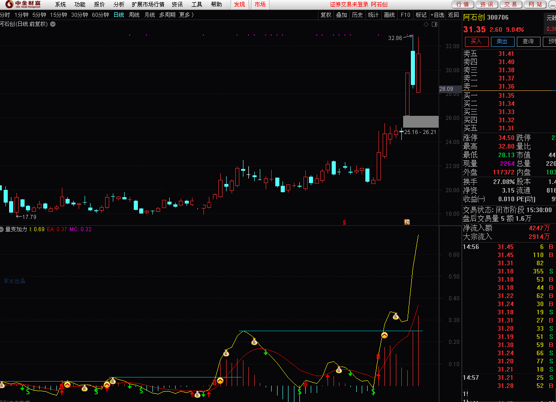
Task: Click the 32.86 high price label
Action: 395,38
